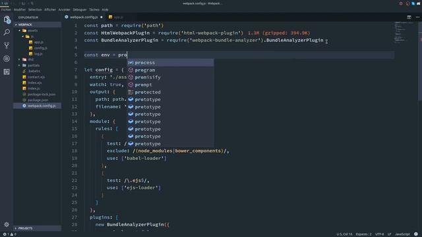This screenshot has height=237, width=422.
Task: Expand the dist folder
Action: (x=19, y=59)
